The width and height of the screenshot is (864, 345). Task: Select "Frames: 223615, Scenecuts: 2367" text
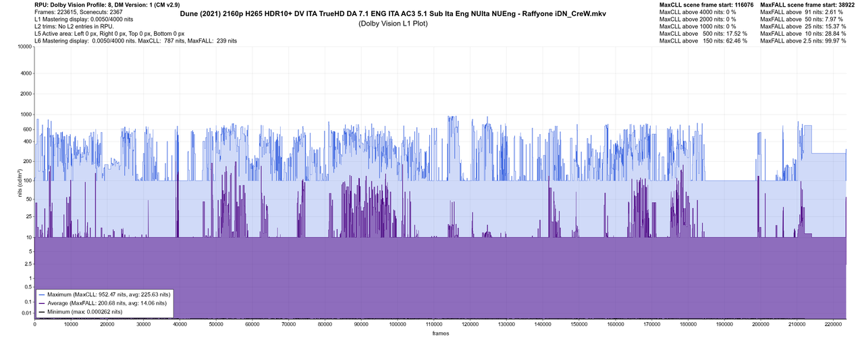tap(78, 11)
